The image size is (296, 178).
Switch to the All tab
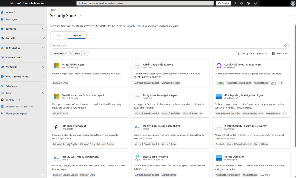59,35
